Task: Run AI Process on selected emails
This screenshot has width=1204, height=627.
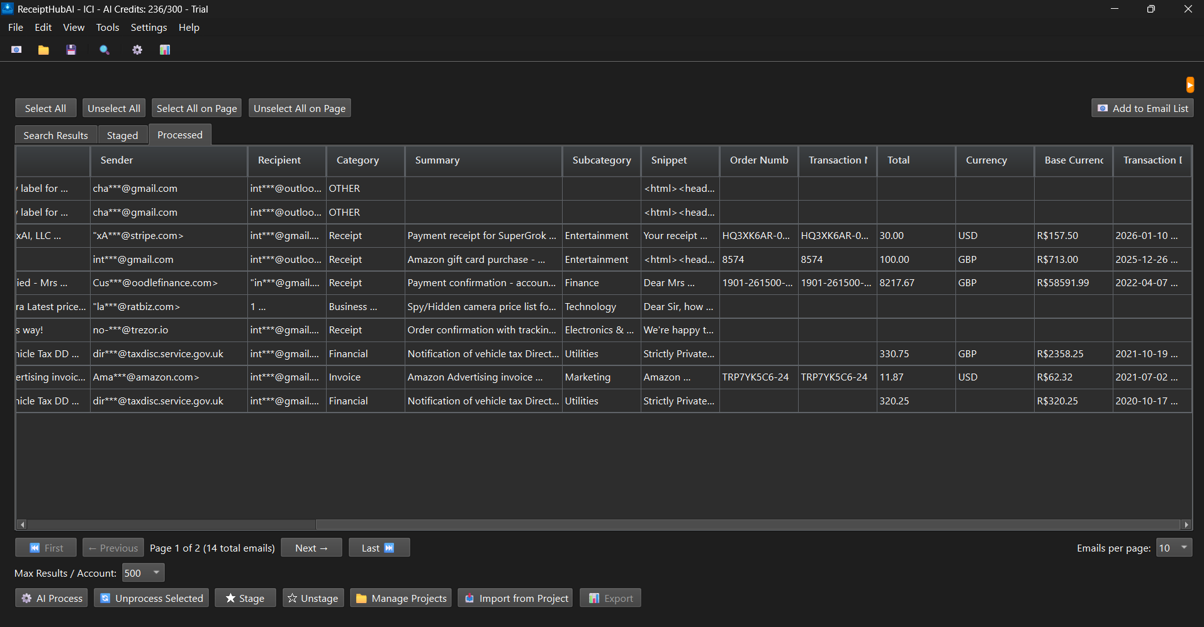Action: tap(50, 597)
